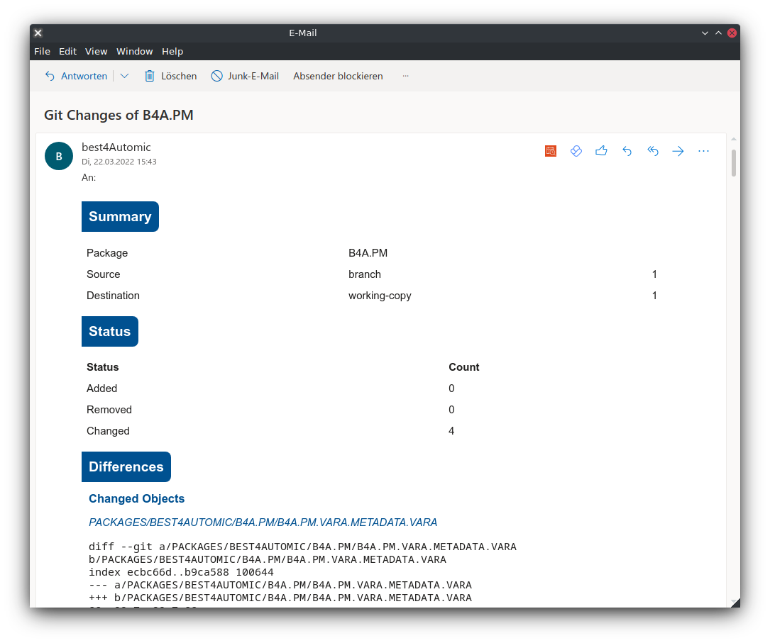Click the Changed Objects heading
770x643 pixels.
[136, 498]
